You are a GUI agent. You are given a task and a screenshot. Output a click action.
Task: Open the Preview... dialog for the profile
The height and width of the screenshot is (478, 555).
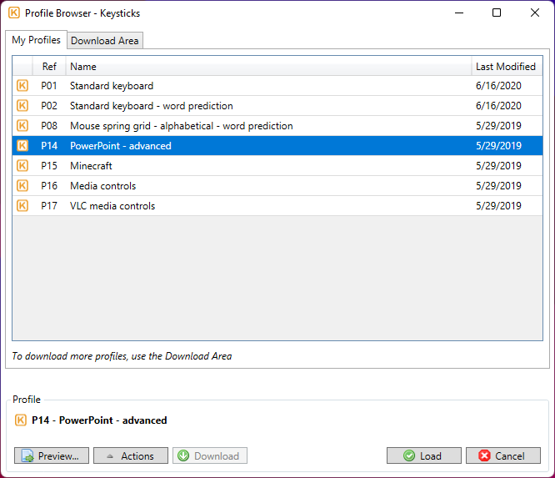tap(52, 455)
